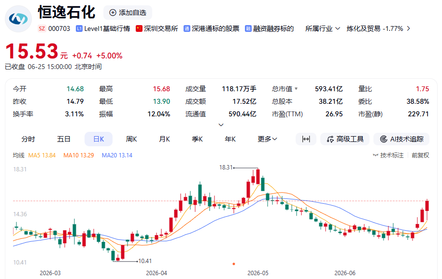442x279 pixels.
Task: Click the +5.00% change value
Action: (109, 56)
